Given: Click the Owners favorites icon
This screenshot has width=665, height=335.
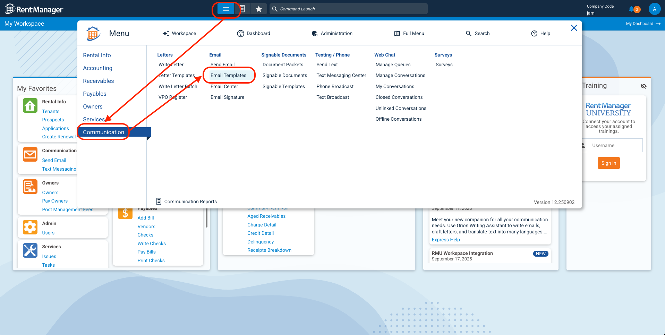Looking at the screenshot, I should tap(30, 187).
